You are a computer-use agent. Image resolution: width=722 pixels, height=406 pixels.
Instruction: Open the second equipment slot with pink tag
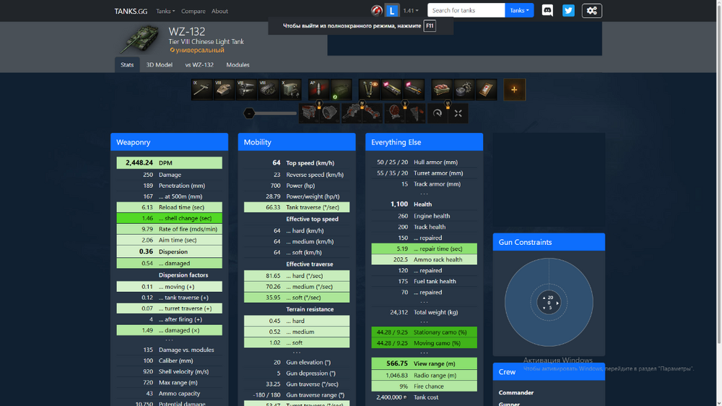391,90
